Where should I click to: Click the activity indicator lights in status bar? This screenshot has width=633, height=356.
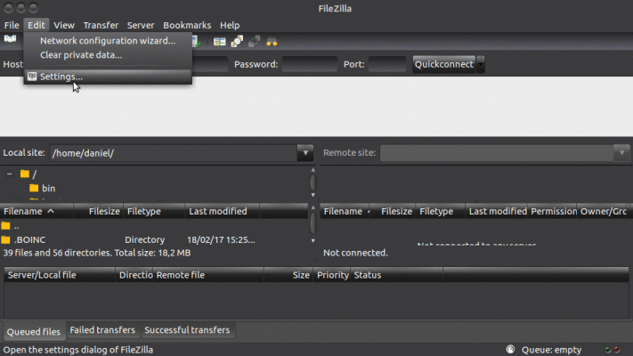click(612, 350)
